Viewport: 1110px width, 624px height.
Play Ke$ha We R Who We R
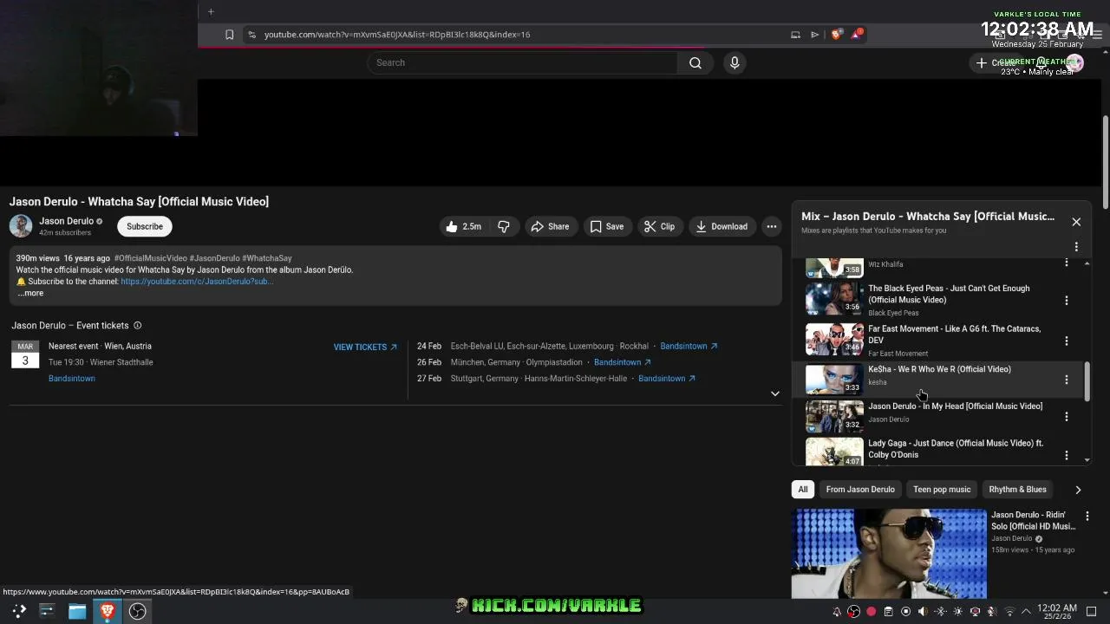[939, 369]
